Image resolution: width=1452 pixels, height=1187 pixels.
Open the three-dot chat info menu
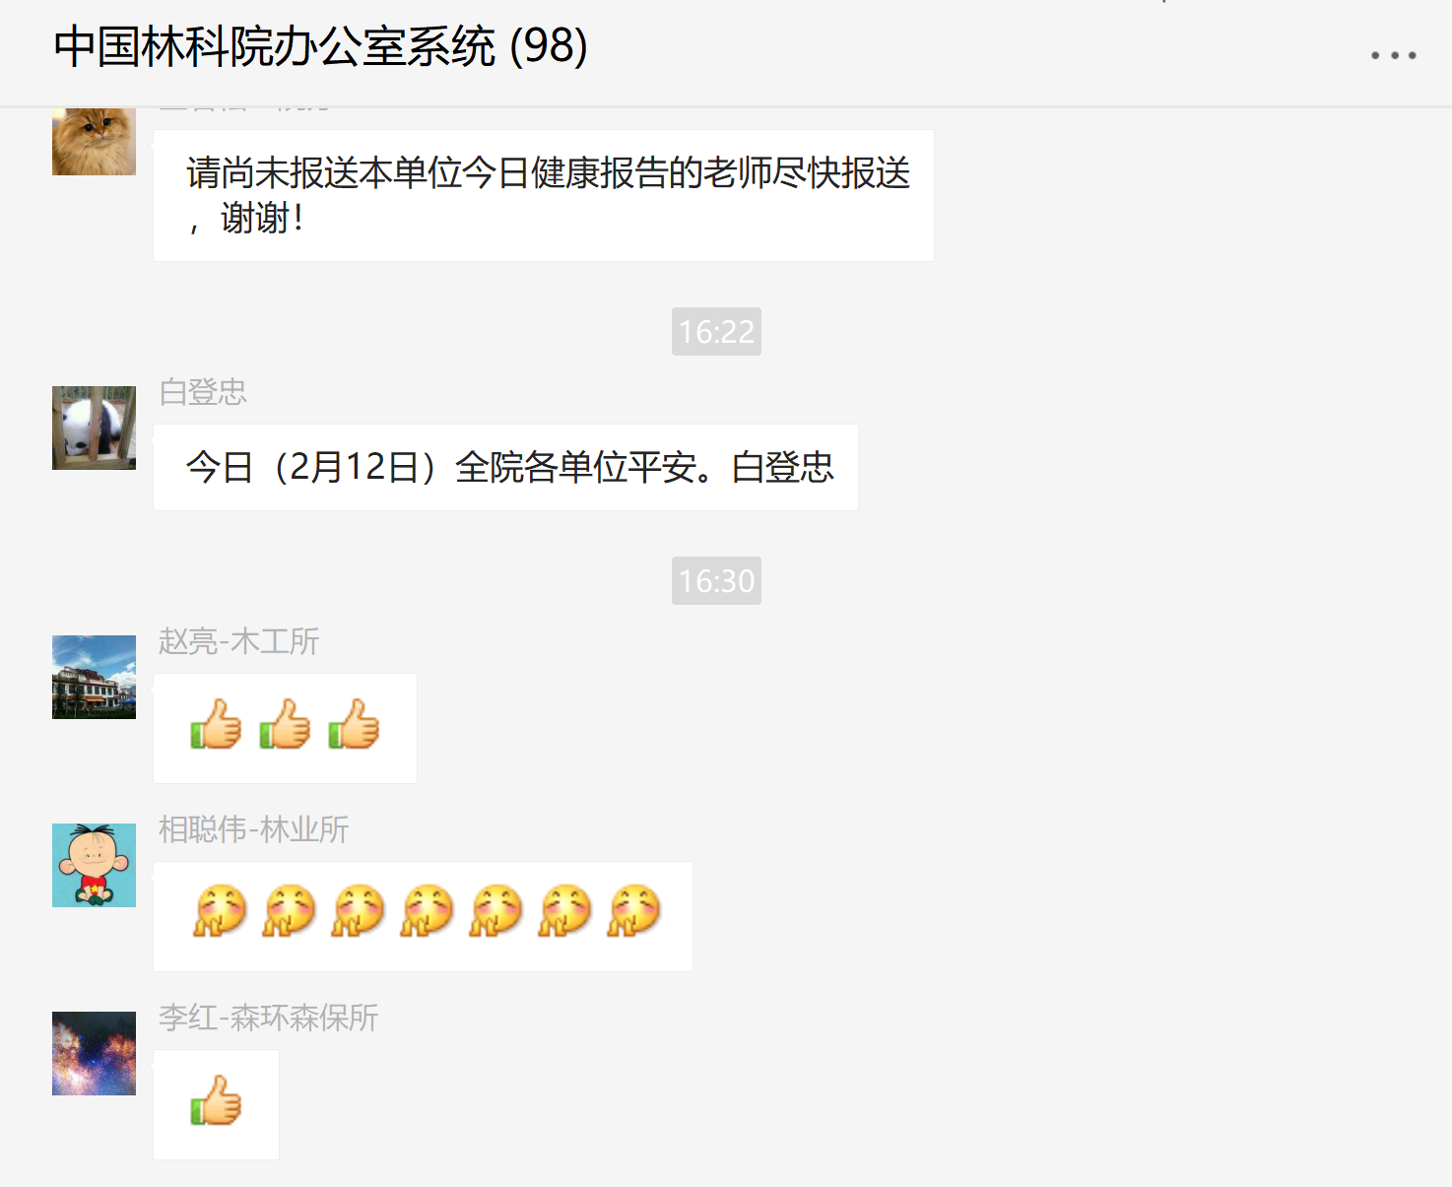click(1393, 55)
